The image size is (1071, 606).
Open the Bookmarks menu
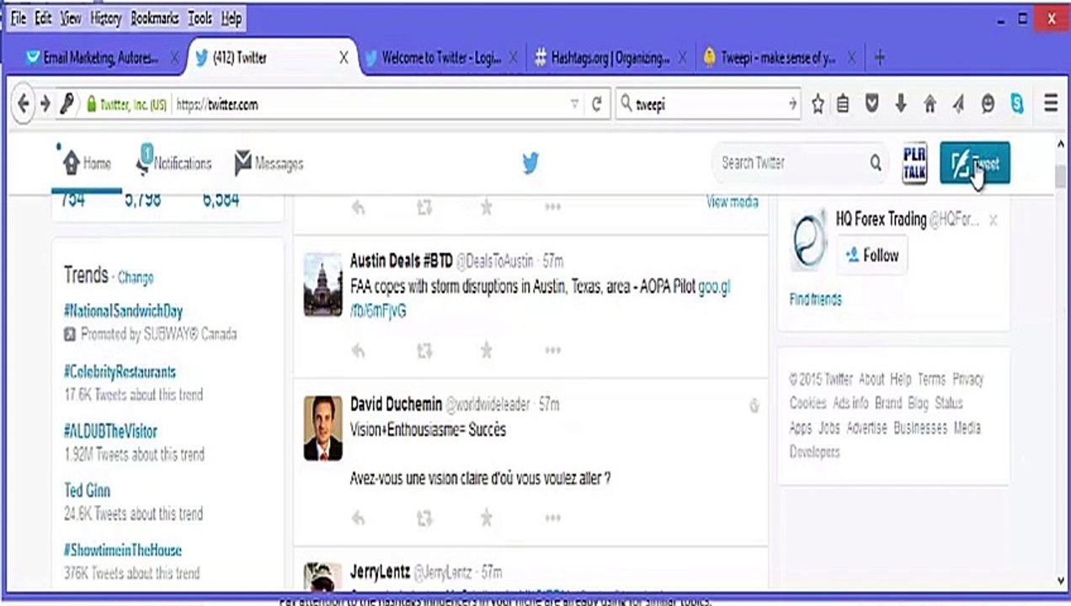155,18
